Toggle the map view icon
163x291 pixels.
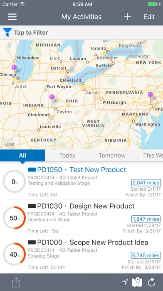coord(137,282)
